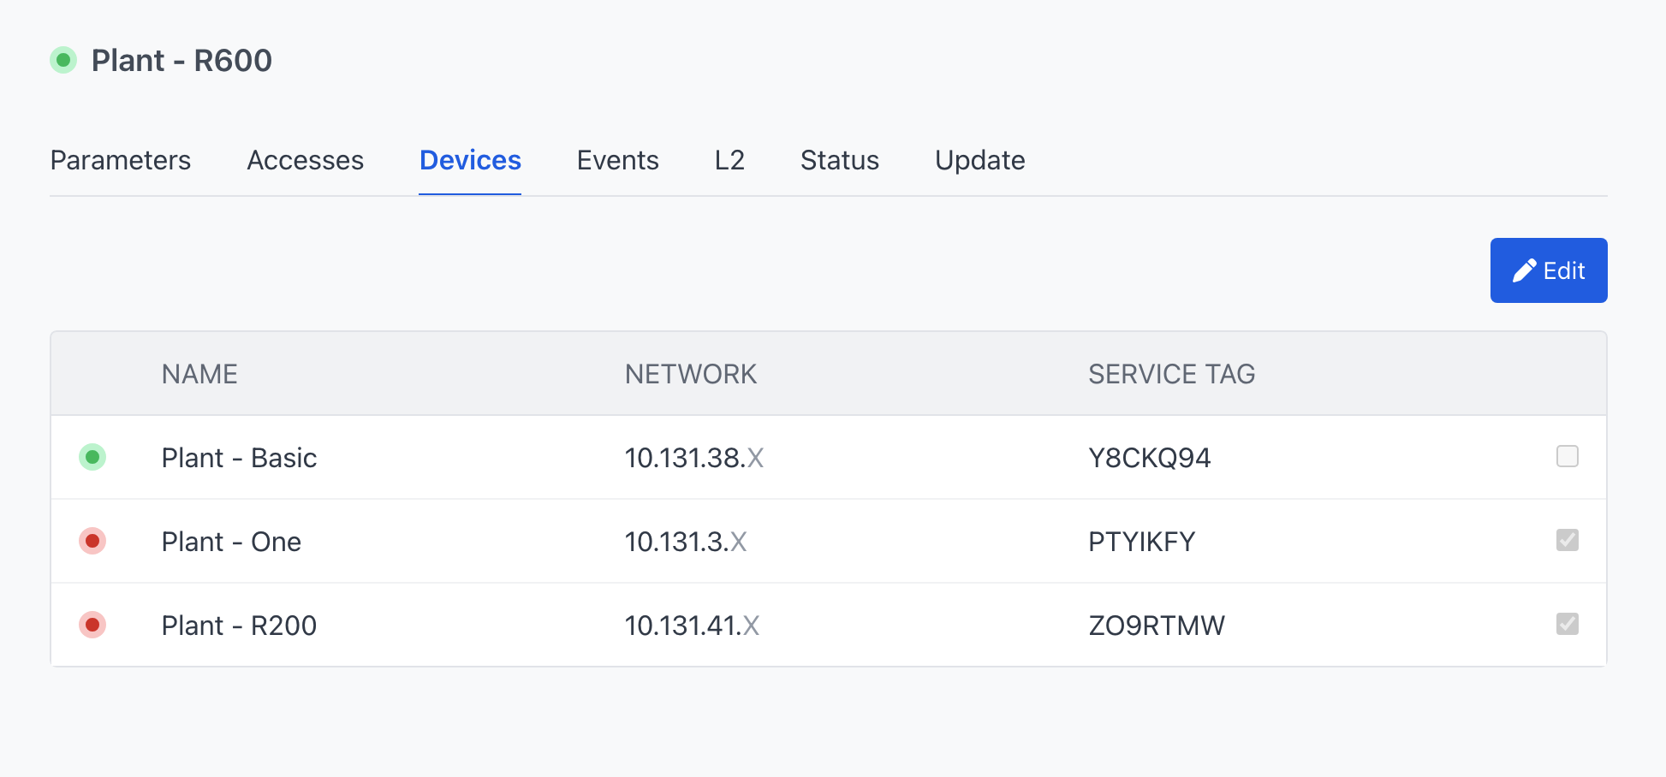Click the NAME column header
This screenshot has height=777, width=1666.
[199, 374]
